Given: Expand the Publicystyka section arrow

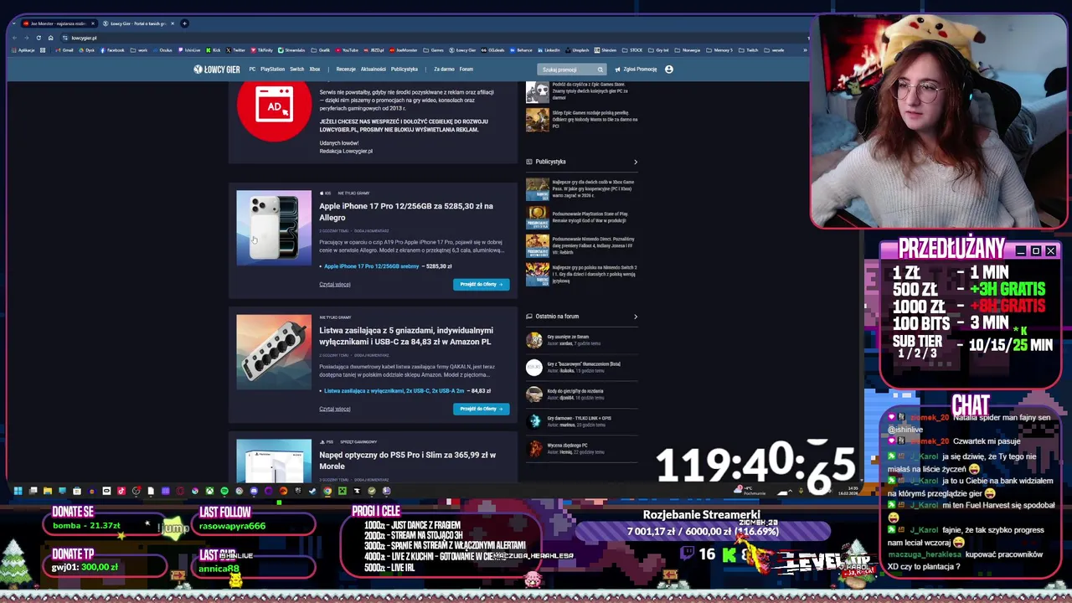Looking at the screenshot, I should click(x=635, y=162).
